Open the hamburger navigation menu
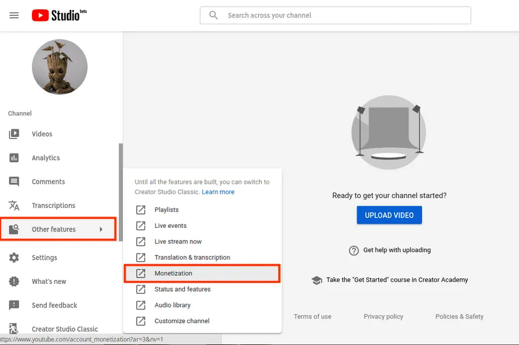Viewport: 519px width, 345px height. coord(14,15)
